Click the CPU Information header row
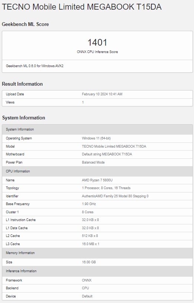 (97, 171)
